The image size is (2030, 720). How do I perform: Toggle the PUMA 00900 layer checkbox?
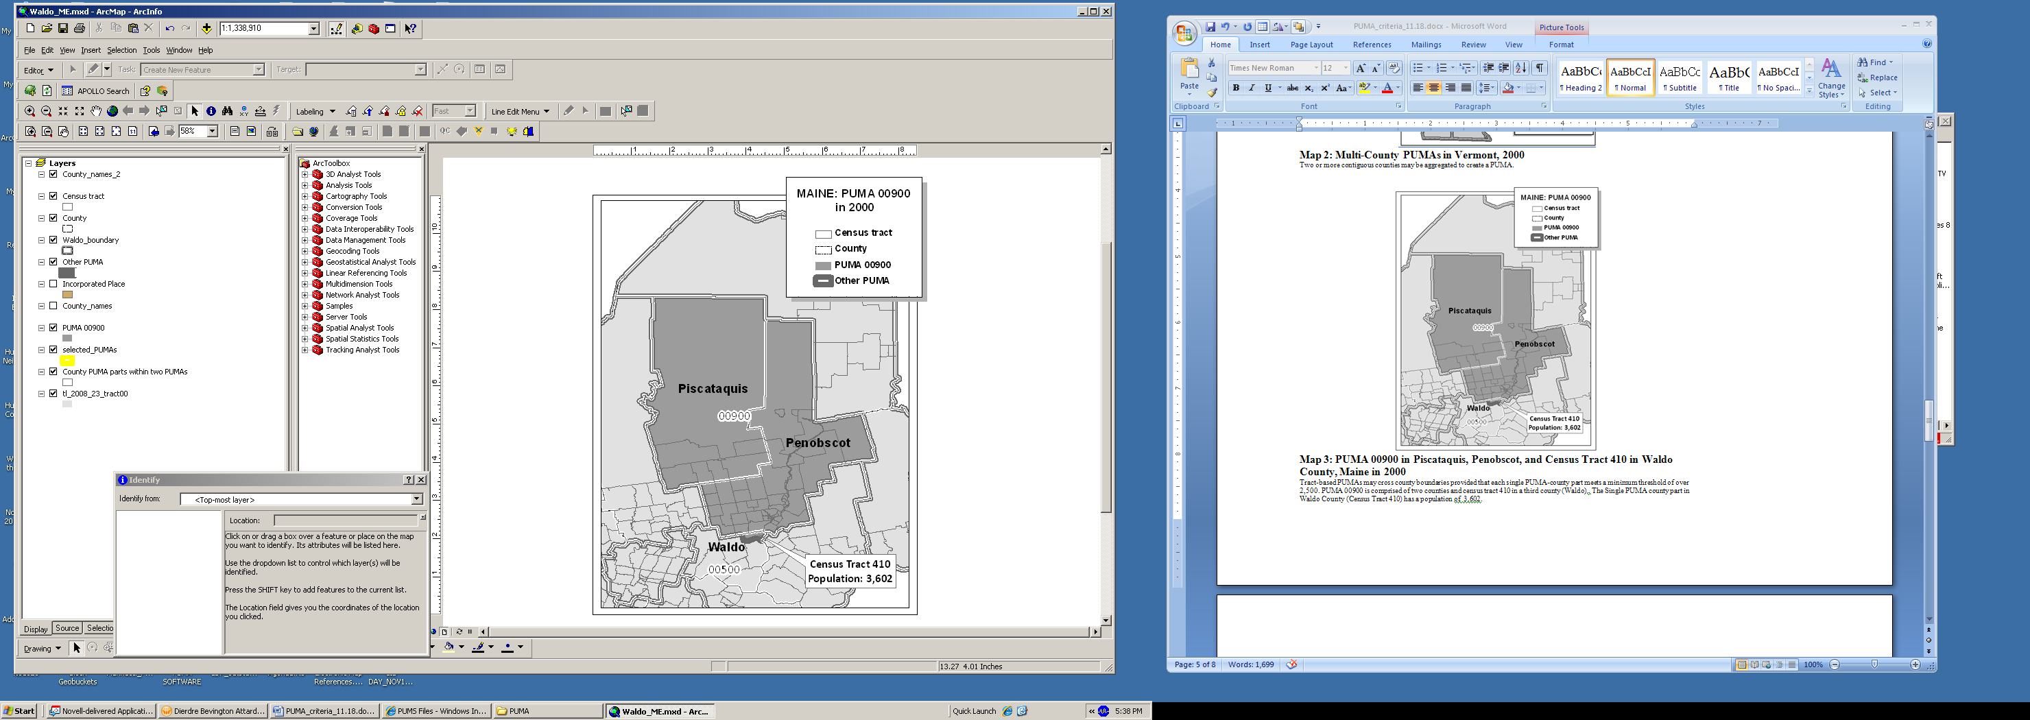(x=53, y=328)
